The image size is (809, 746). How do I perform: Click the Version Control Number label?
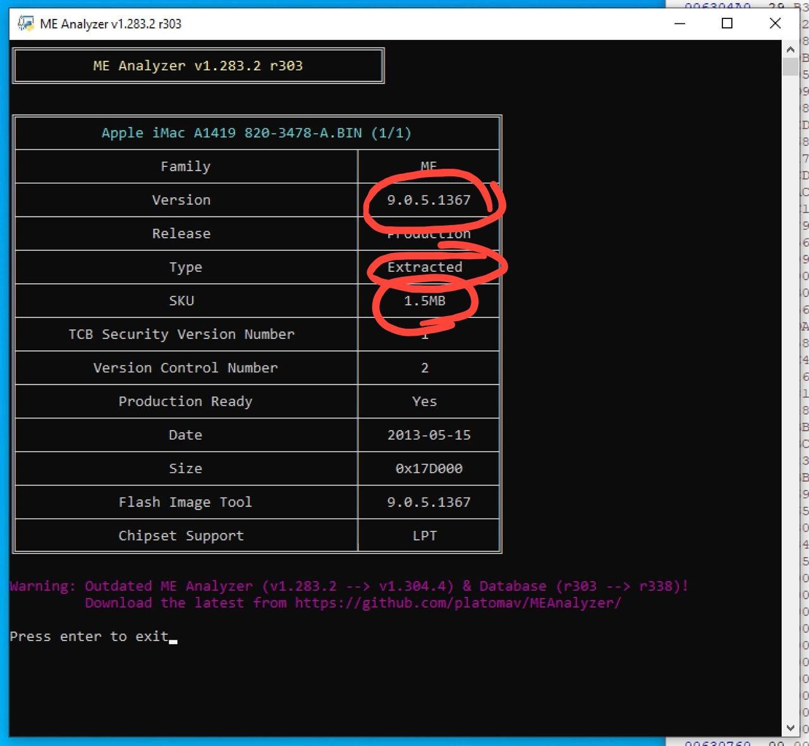185,367
